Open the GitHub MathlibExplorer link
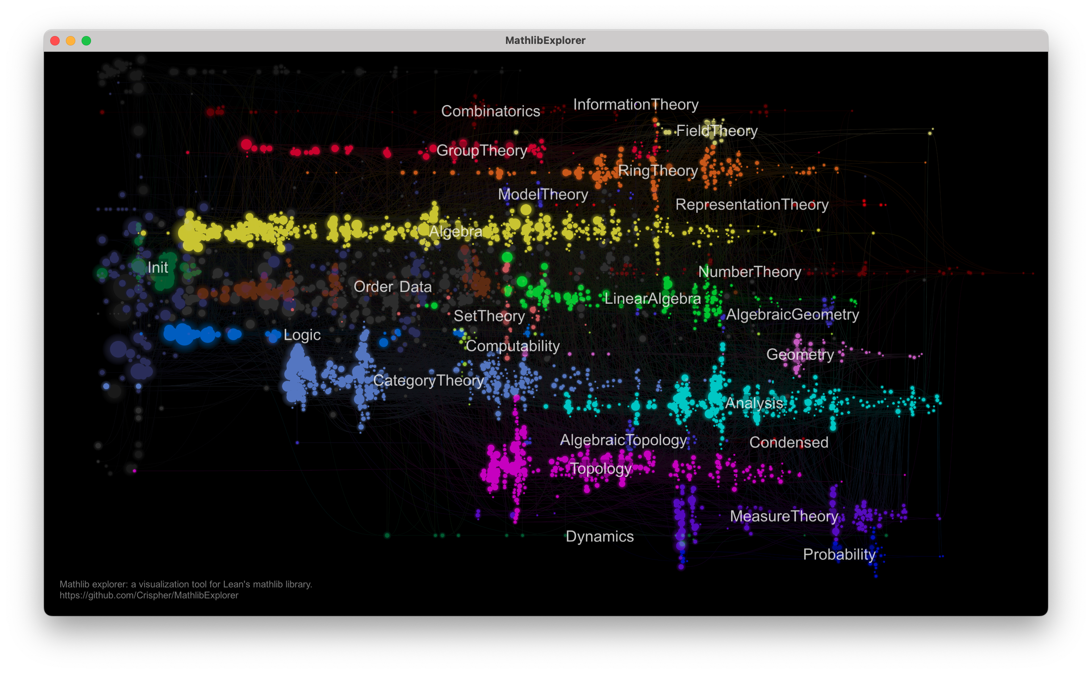Screen dimensions: 1092x674 (x=149, y=596)
